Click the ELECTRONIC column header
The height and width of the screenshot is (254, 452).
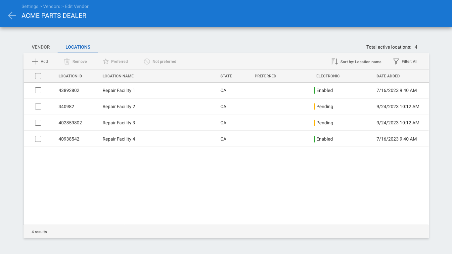[x=328, y=76]
